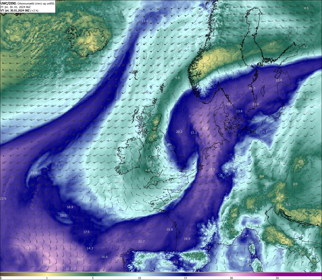
Task: Click the 13.9 value north of Iceland-Norway sea
Action: click(145, 21)
